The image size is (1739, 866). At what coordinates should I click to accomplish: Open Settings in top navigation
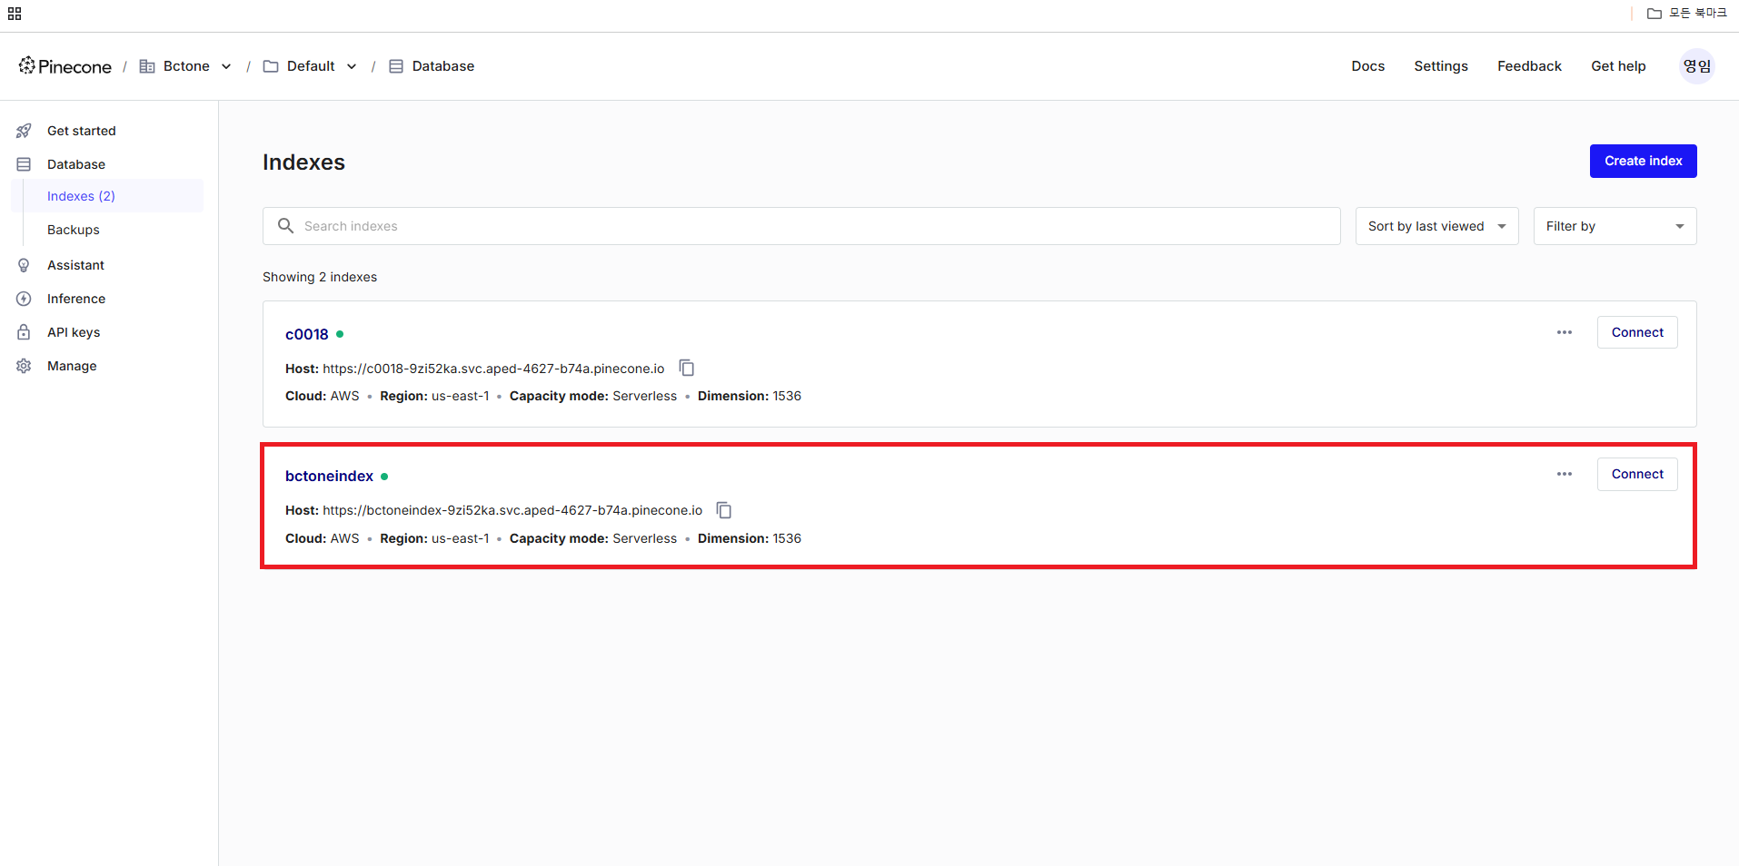(1441, 66)
